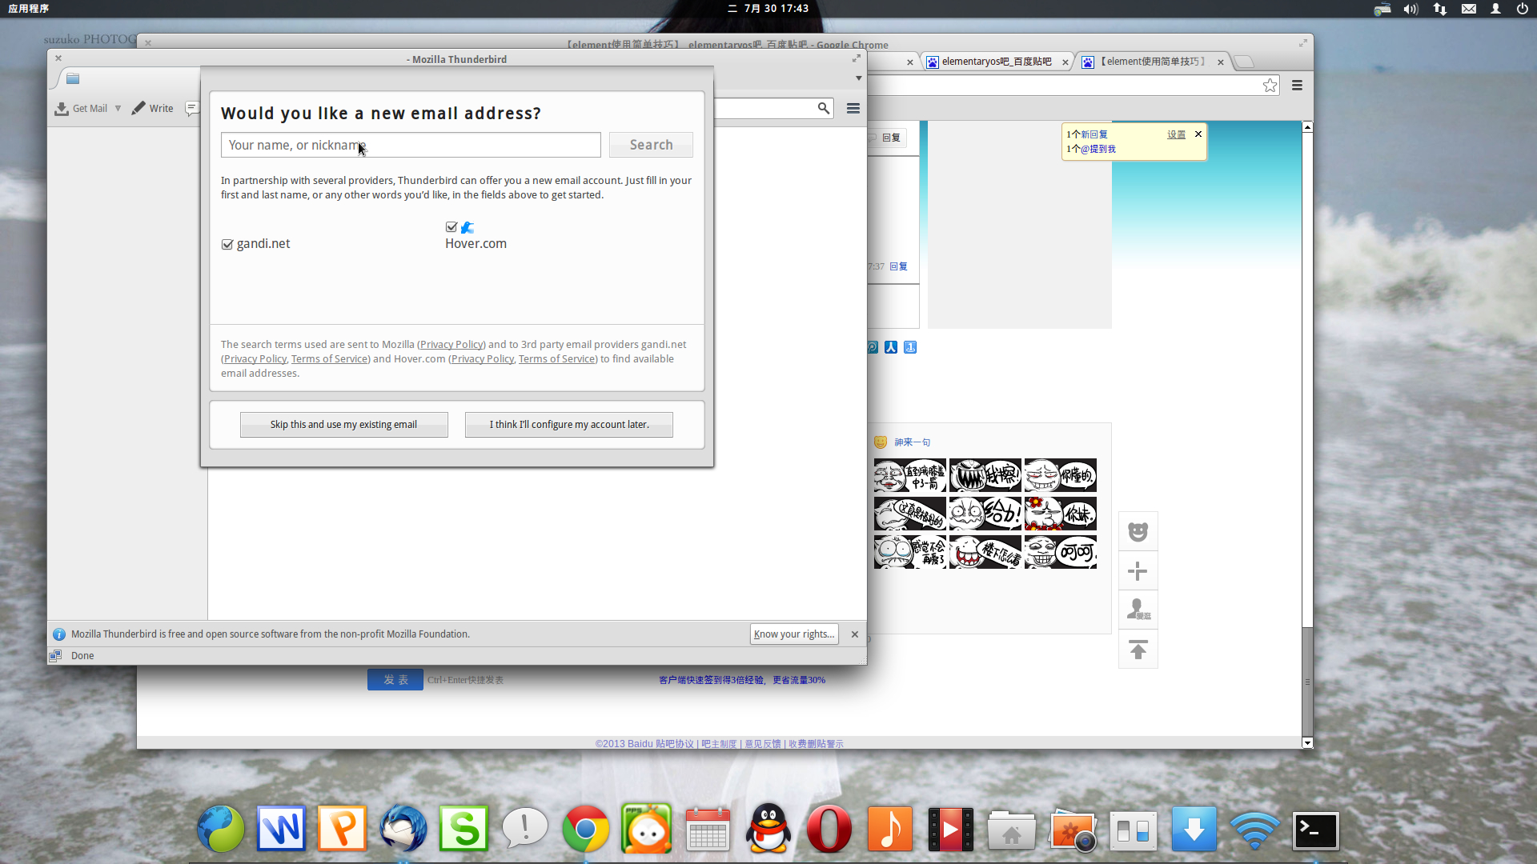Click the Get Mail download icon
Screen dimensions: 1537x864
pos(62,109)
